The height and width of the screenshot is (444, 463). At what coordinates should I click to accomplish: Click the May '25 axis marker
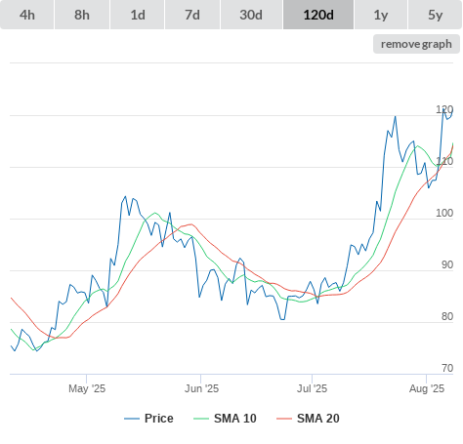[x=87, y=388]
